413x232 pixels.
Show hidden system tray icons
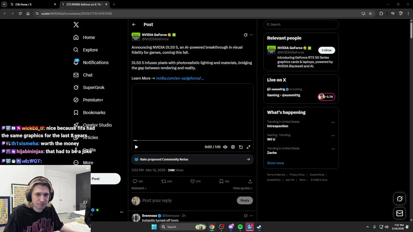pos(367,227)
